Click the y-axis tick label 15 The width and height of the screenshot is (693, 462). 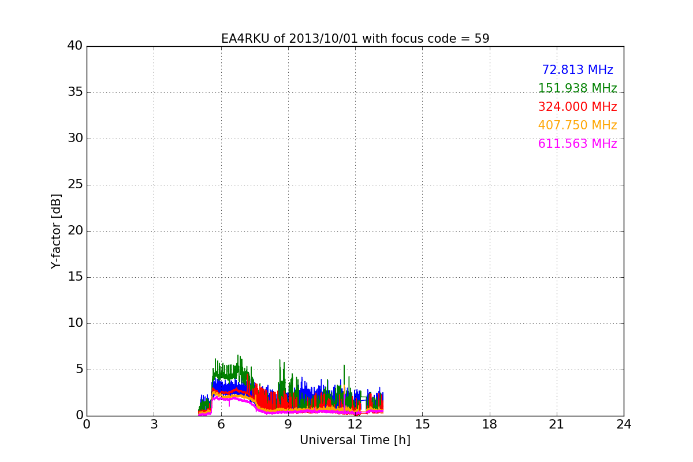click(x=75, y=277)
